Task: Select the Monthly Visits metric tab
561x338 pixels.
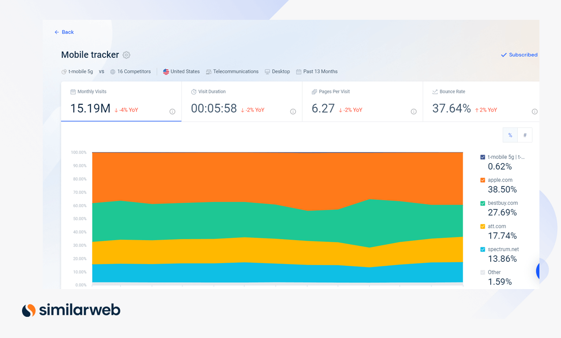Action: tap(121, 101)
